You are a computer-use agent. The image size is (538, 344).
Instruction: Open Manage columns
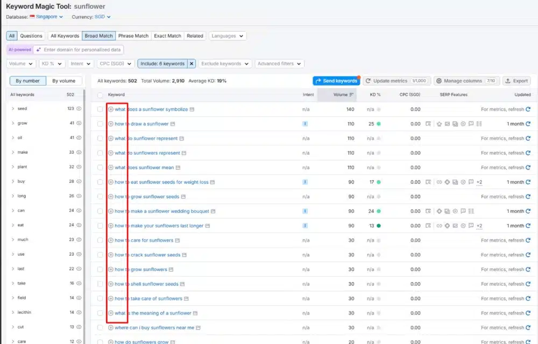click(x=466, y=81)
